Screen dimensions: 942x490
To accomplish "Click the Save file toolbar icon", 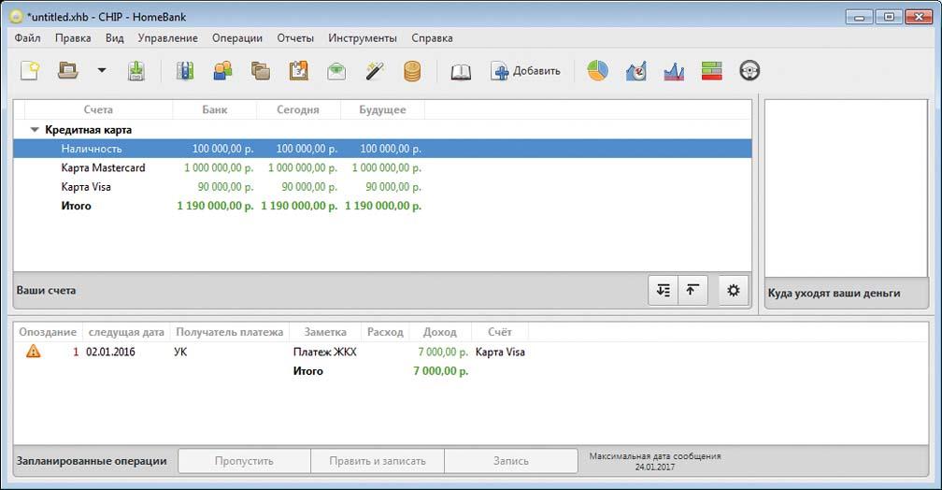I will (x=136, y=71).
